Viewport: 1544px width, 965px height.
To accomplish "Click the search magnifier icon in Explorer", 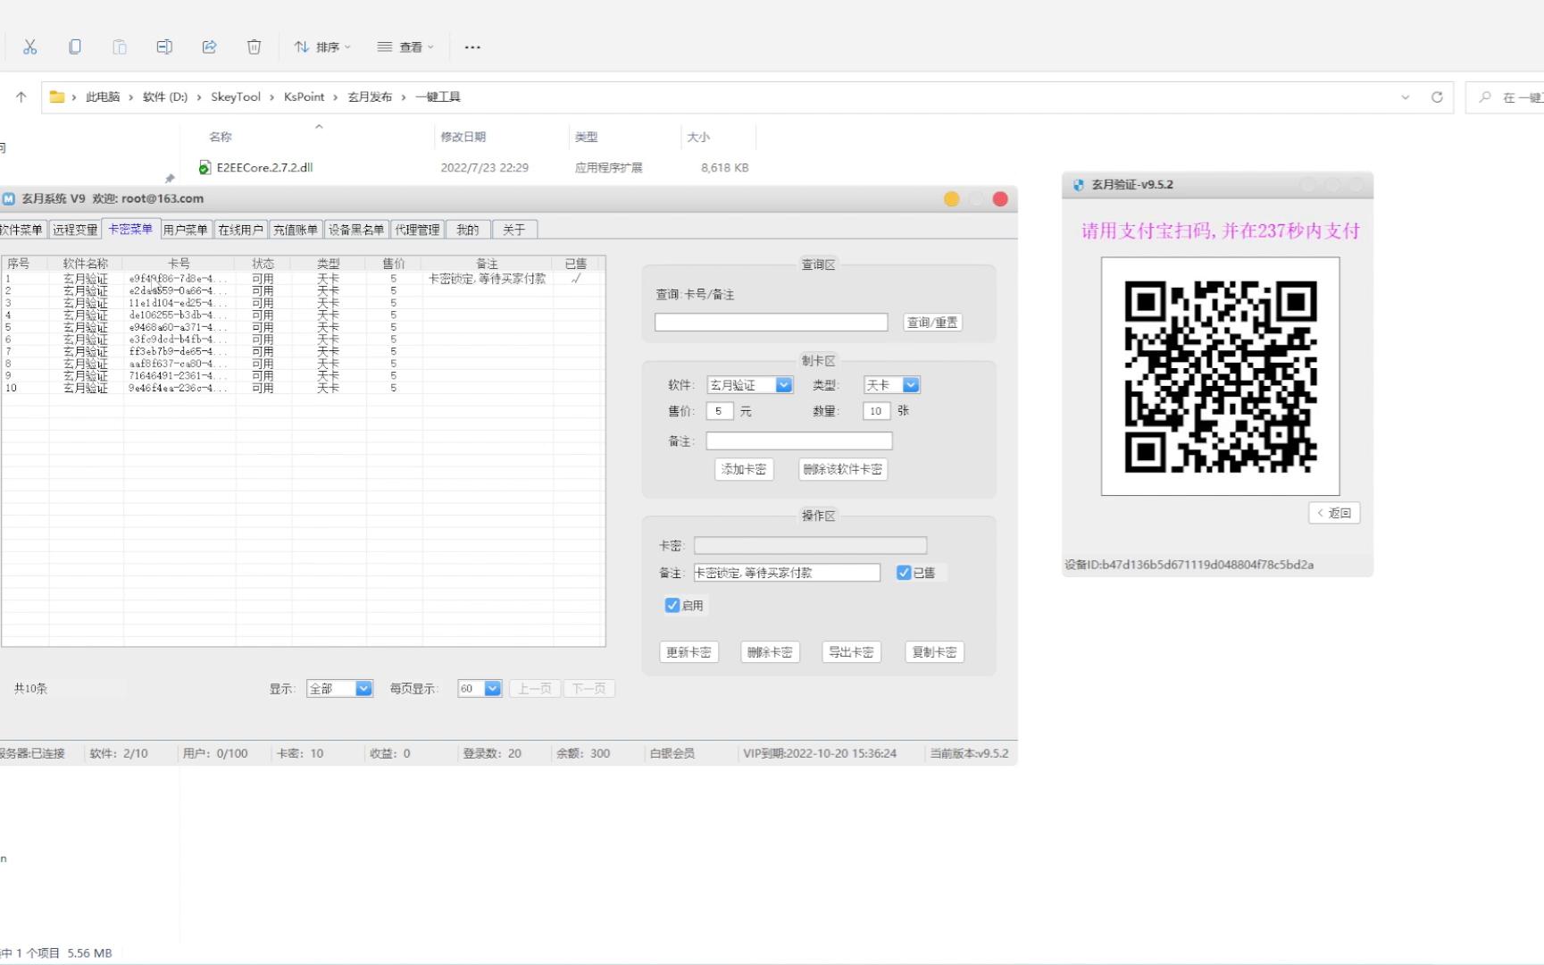I will [1485, 96].
